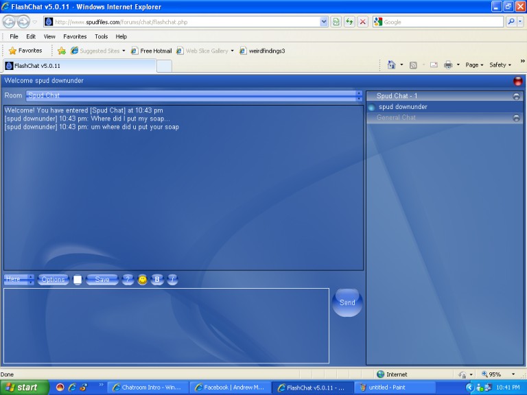Collapse the Spud Chat room list
The image size is (527, 395).
(x=516, y=97)
